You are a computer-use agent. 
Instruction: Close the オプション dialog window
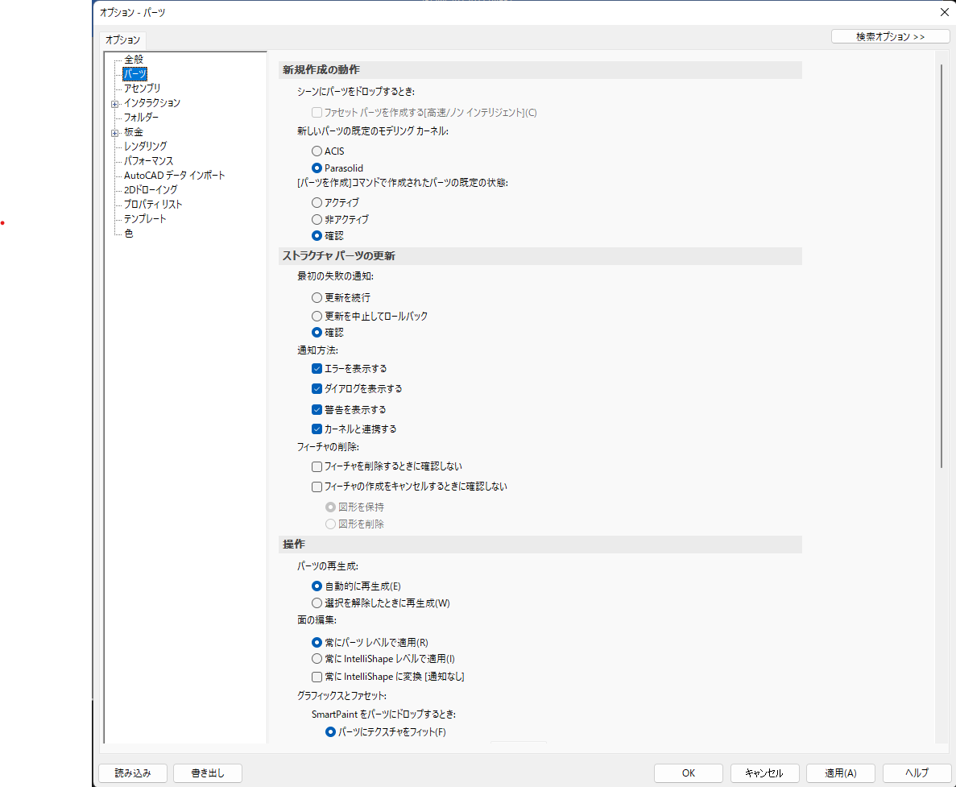944,12
